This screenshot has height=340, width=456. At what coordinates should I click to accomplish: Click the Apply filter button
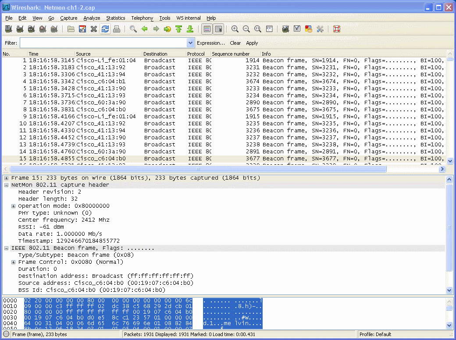(x=252, y=43)
